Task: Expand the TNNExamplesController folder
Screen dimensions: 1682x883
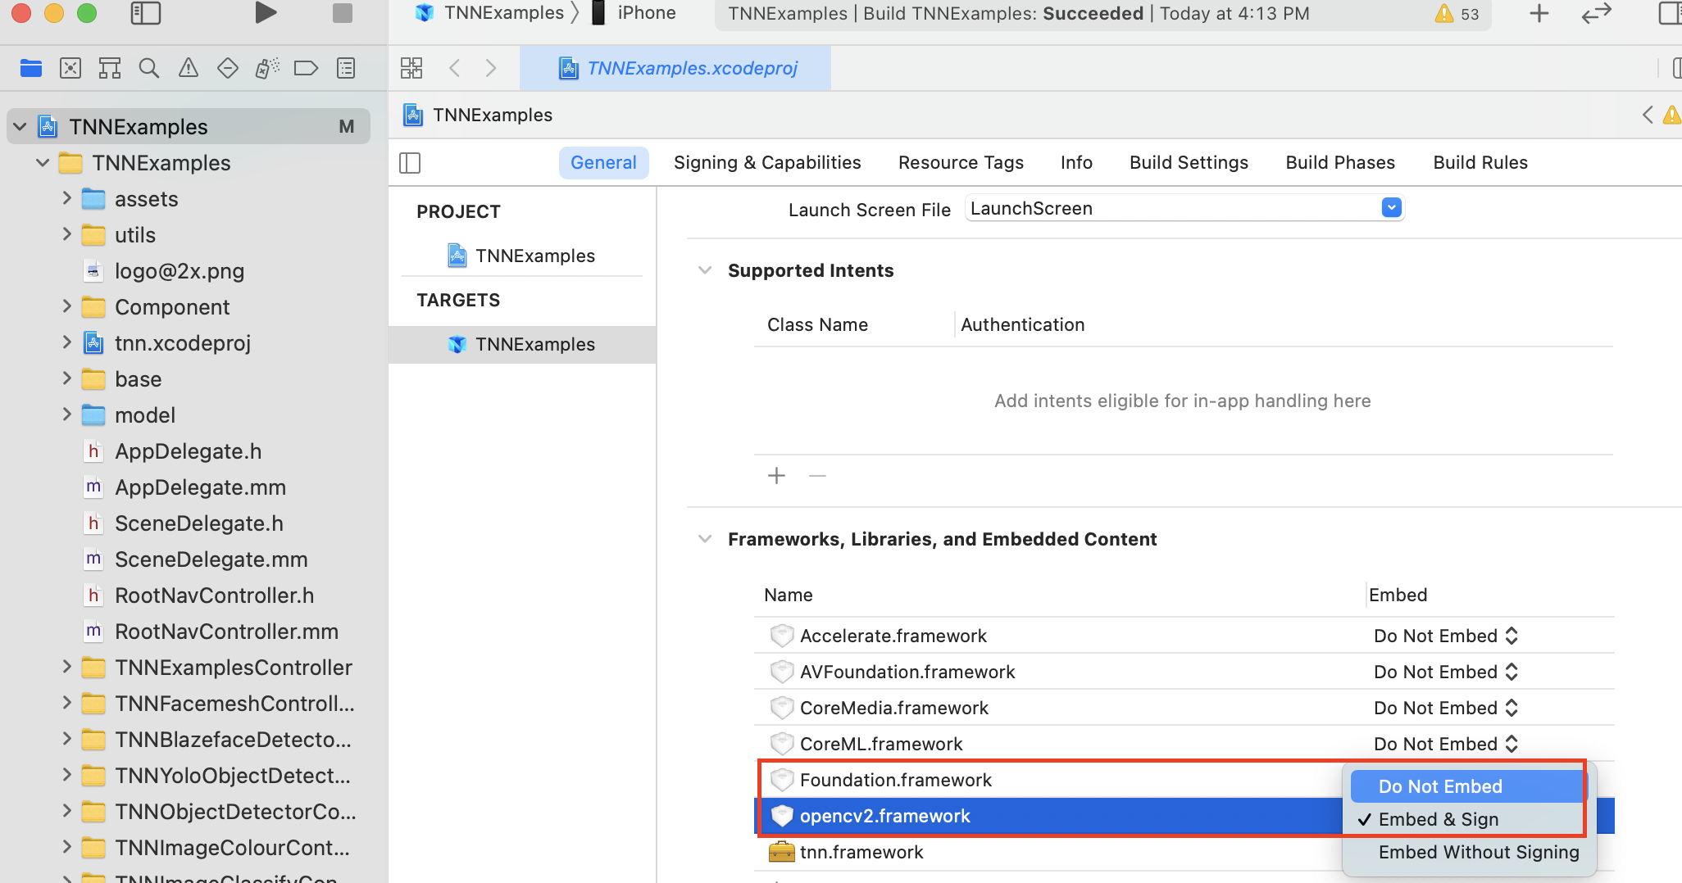Action: click(x=66, y=667)
